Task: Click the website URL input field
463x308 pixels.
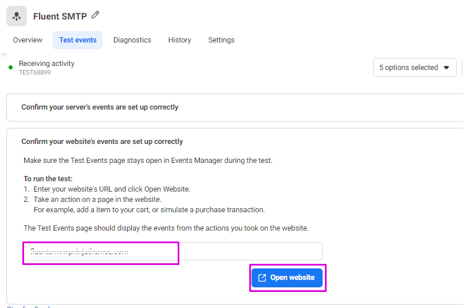Action: pyautogui.click(x=172, y=251)
